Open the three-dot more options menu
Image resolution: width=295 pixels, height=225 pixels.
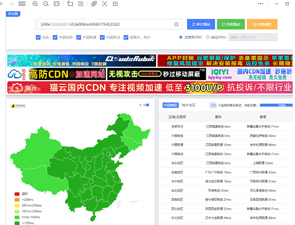pos(261,4)
